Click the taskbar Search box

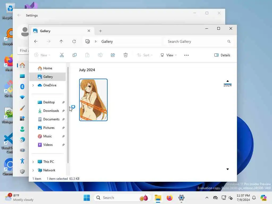pyautogui.click(x=122, y=198)
